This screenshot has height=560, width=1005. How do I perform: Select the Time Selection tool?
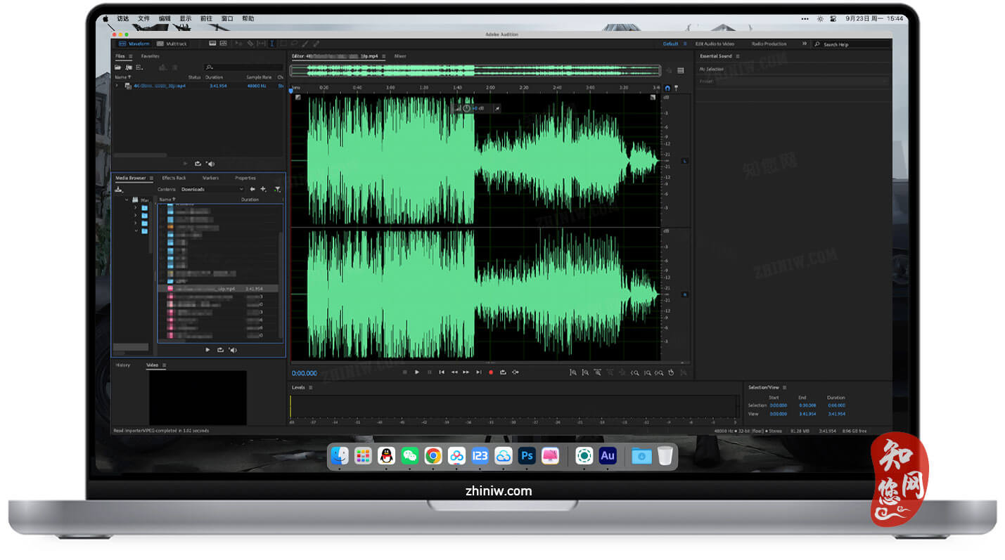pos(272,44)
